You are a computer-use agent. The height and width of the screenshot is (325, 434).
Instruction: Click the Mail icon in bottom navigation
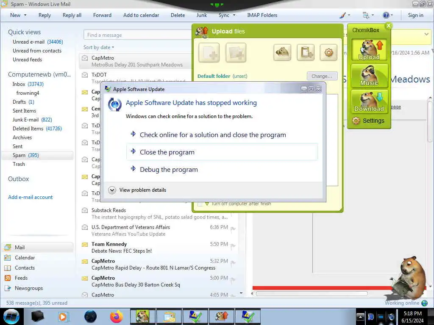coord(8,247)
